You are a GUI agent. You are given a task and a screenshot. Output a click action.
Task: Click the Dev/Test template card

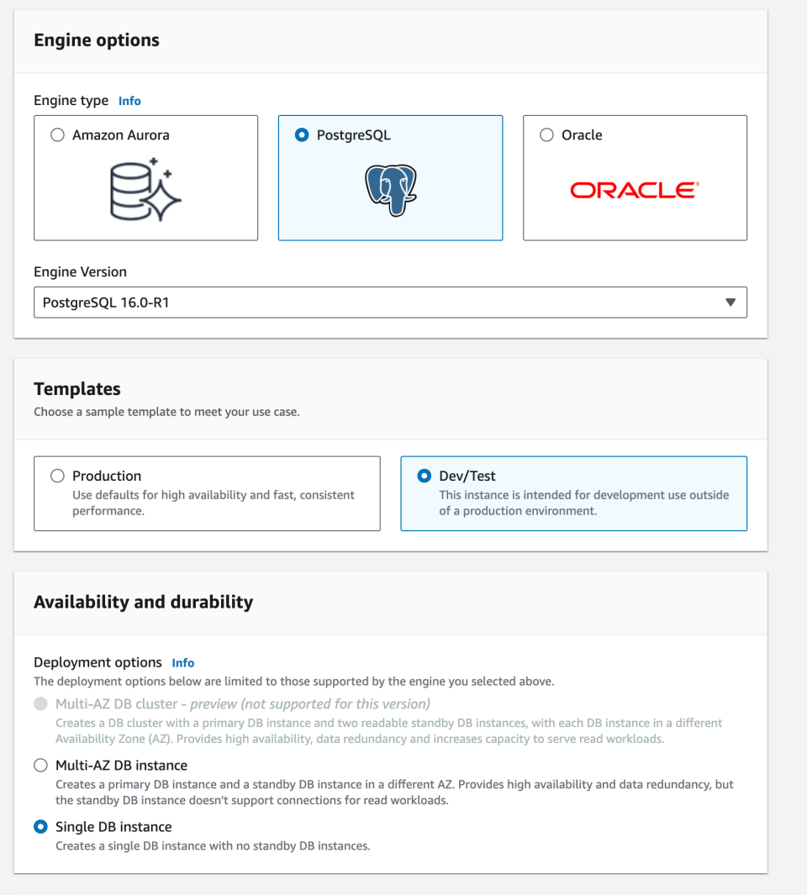coord(573,493)
